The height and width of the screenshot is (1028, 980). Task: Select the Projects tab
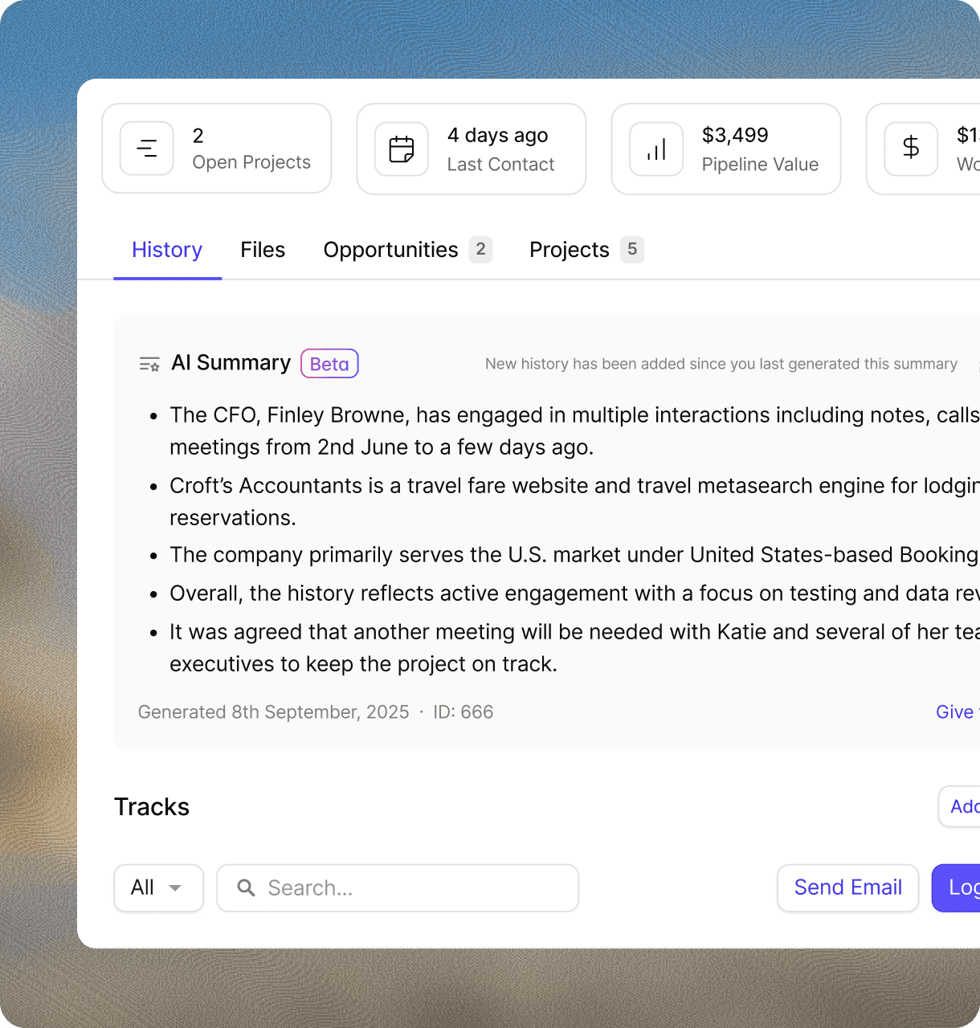tap(569, 250)
